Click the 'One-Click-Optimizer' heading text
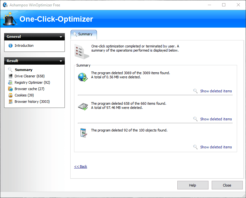Image resolution: width=246 pixels, height=198 pixels. pos(56,19)
